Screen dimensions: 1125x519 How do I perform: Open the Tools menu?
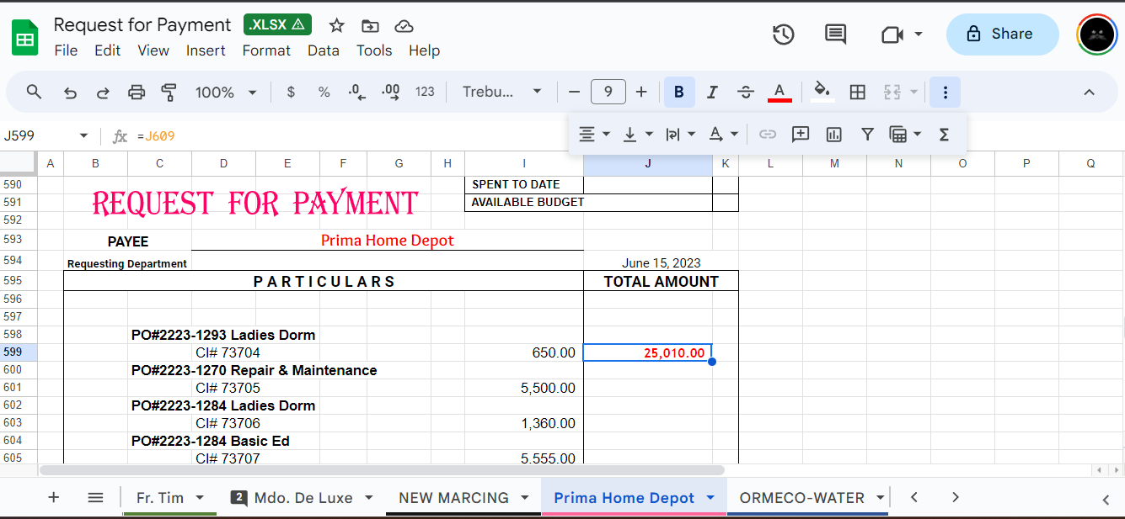pyautogui.click(x=374, y=50)
